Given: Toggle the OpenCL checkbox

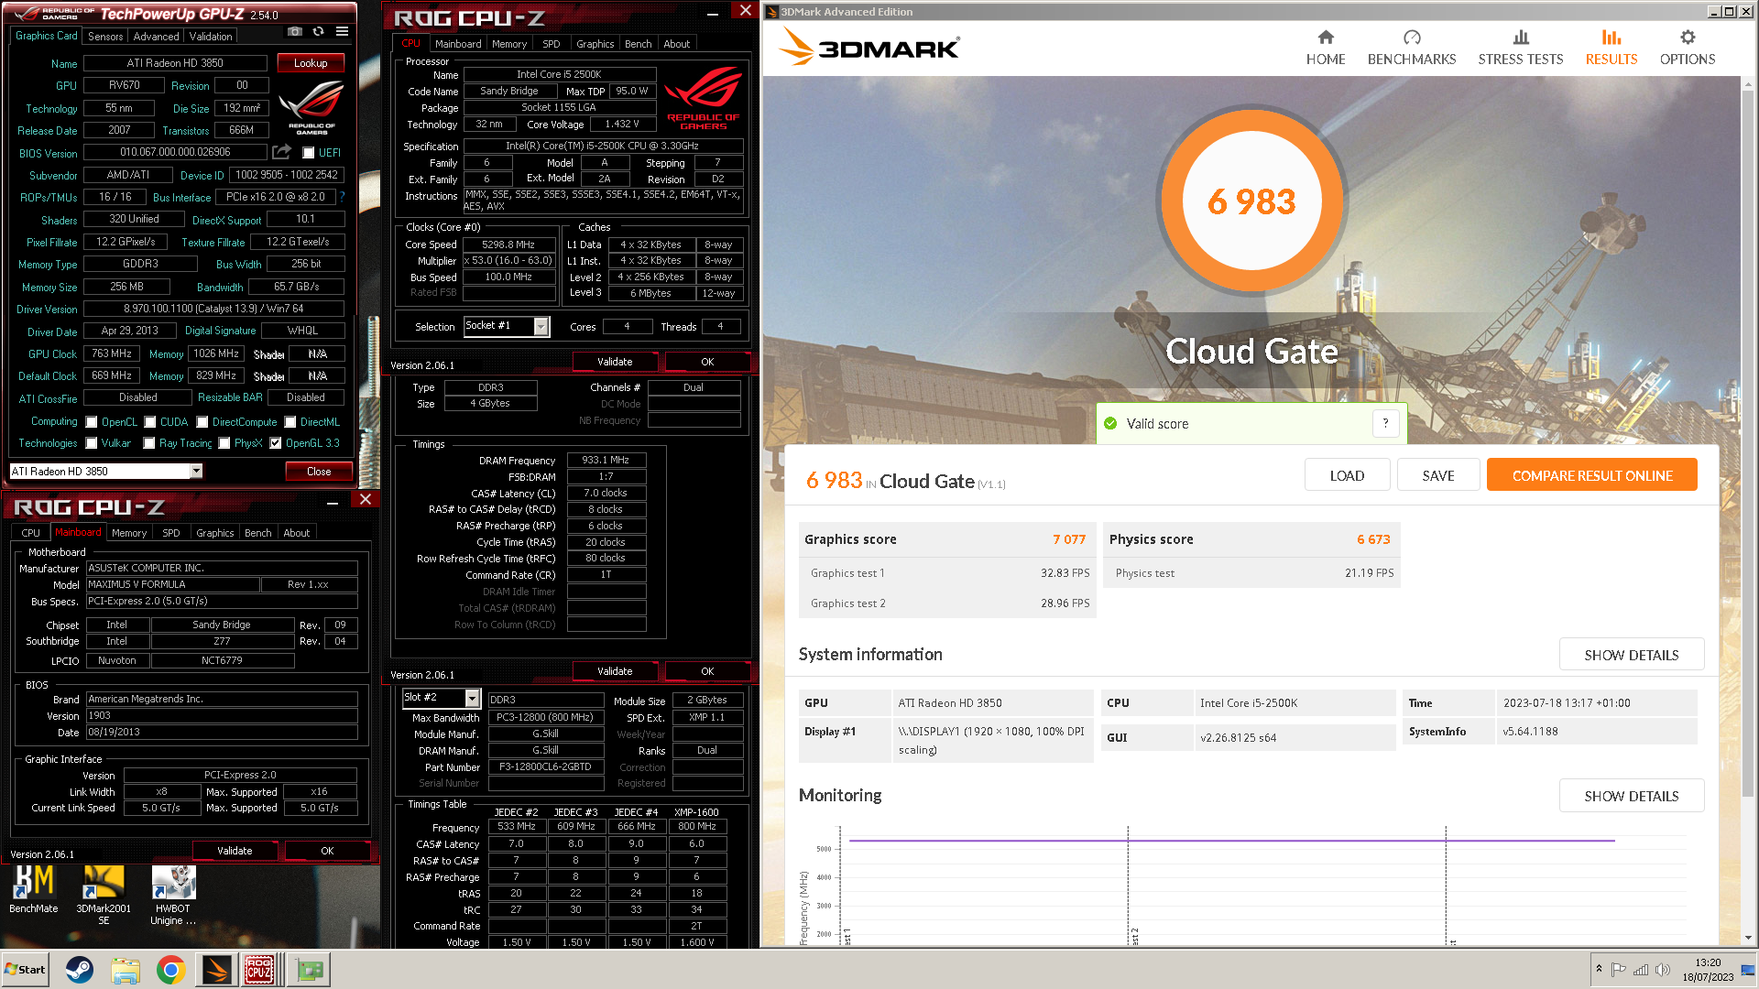Looking at the screenshot, I should 92,422.
